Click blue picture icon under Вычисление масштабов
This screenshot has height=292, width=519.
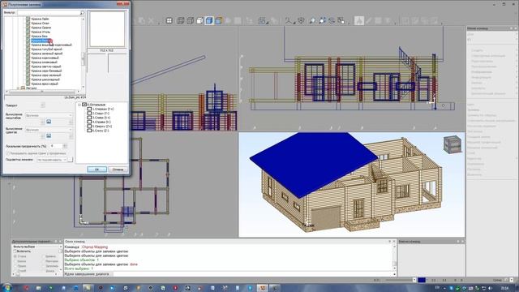coord(49,122)
